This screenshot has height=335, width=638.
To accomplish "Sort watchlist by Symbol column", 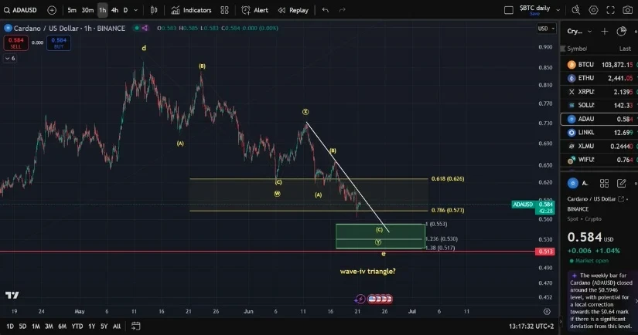I will [577, 49].
